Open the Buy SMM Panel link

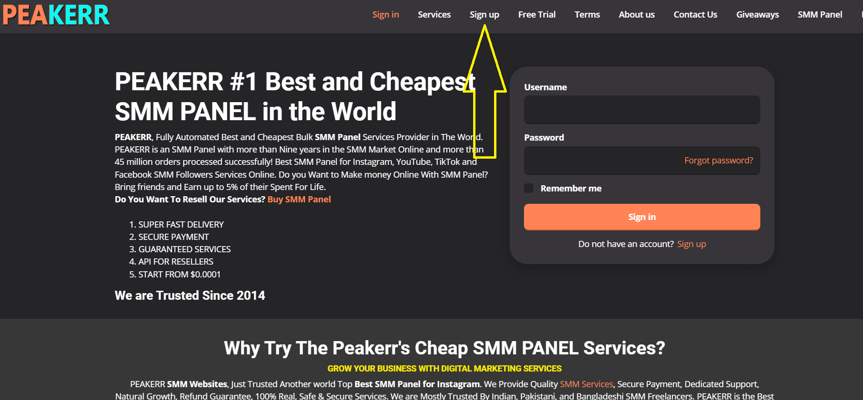[299, 200]
